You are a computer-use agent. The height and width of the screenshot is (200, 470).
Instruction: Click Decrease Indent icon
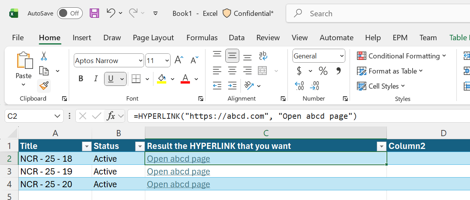pos(217,85)
